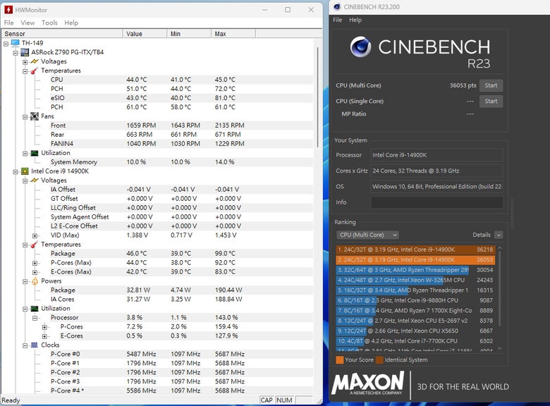Image resolution: width=550 pixels, height=406 pixels.
Task: Open HWMonitor File menu
Action: (8, 23)
